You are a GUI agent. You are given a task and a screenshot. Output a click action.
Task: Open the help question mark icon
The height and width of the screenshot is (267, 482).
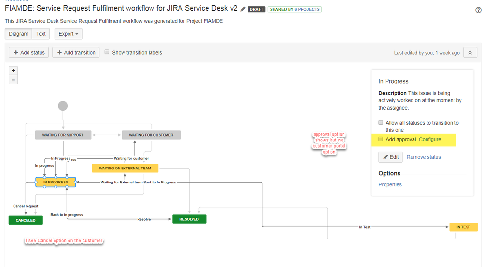(x=478, y=10)
